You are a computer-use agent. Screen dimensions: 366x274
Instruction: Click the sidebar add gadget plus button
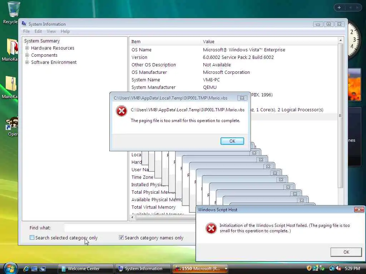point(339,7)
